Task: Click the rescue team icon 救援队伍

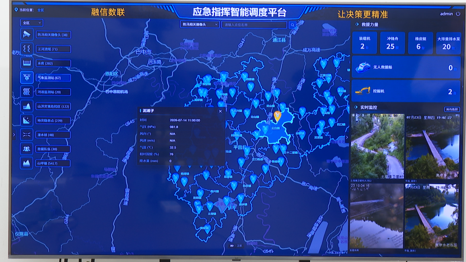Action: coord(27,149)
